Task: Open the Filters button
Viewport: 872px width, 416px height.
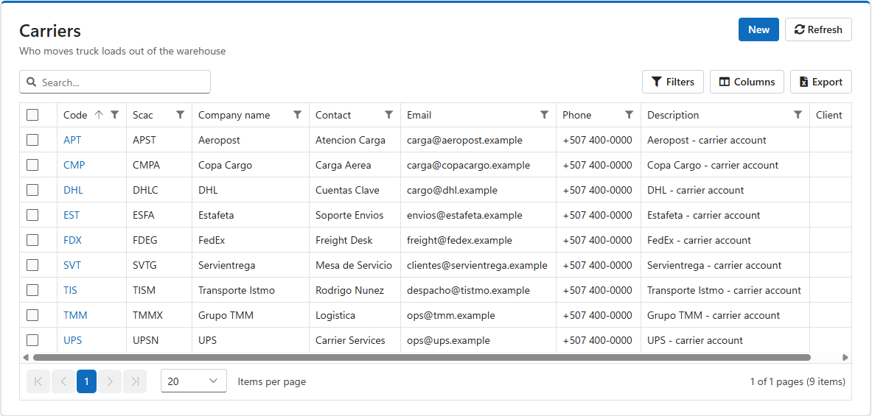Action: tap(673, 82)
